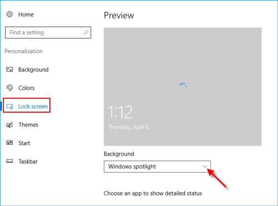
Task: Open the Windows spotlight background dropdown
Action: [x=157, y=167]
